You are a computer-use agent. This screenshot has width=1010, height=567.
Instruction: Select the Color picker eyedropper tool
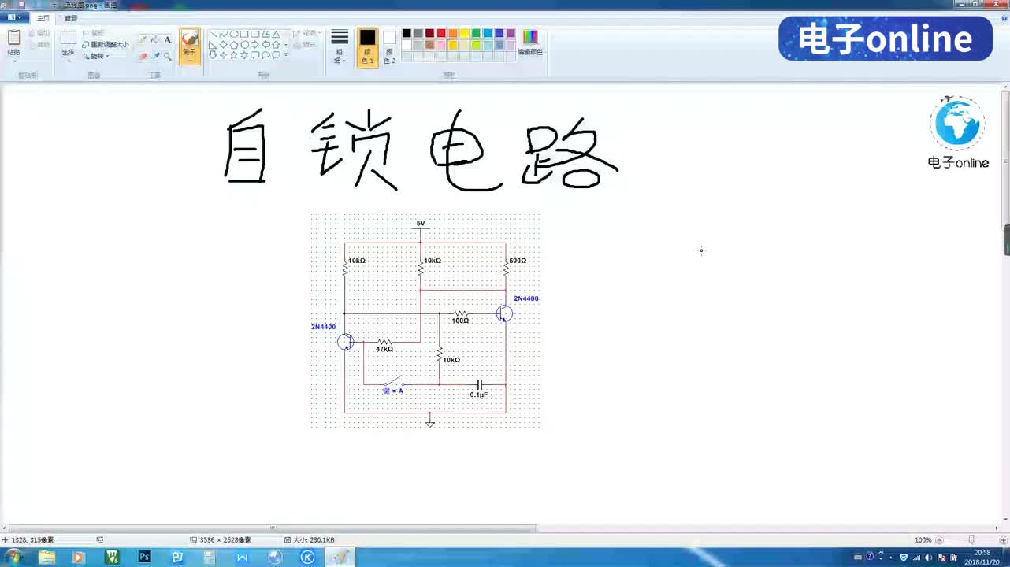pos(155,56)
